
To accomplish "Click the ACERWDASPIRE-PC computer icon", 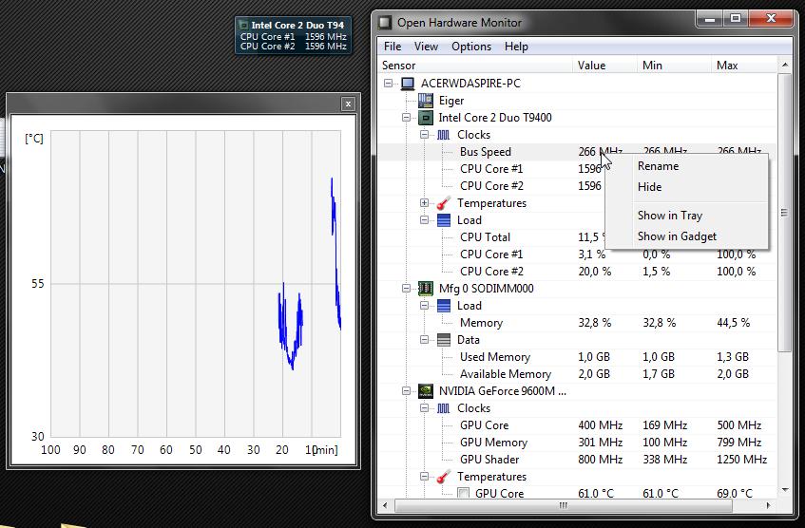I will point(408,84).
